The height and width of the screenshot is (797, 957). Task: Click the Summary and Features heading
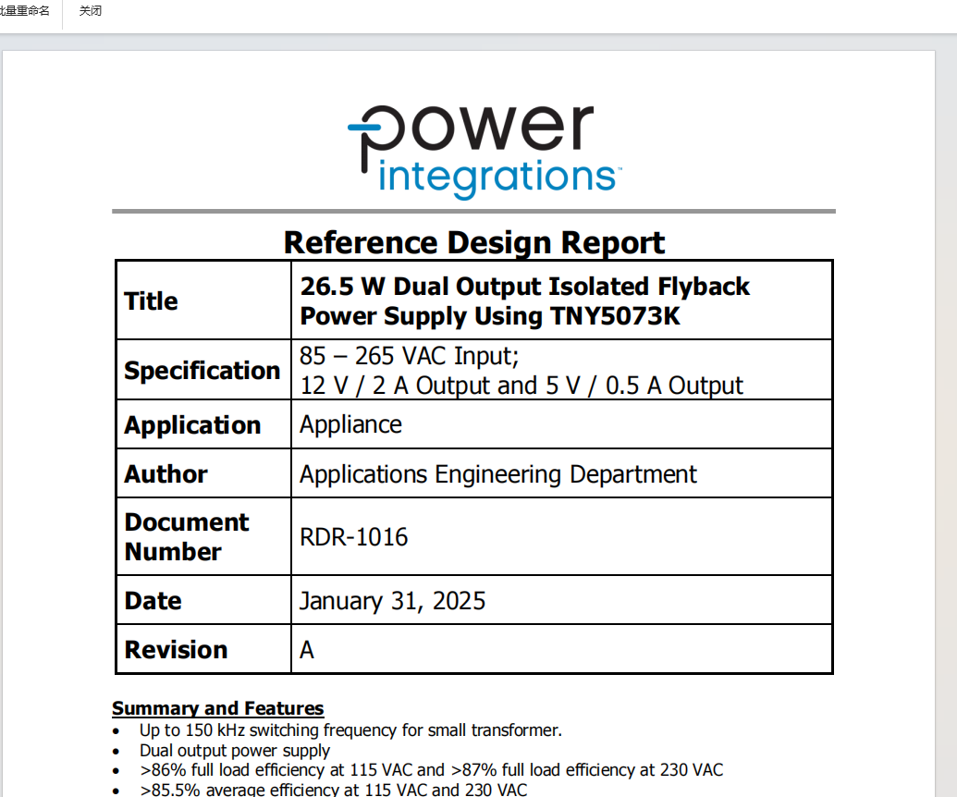click(218, 708)
